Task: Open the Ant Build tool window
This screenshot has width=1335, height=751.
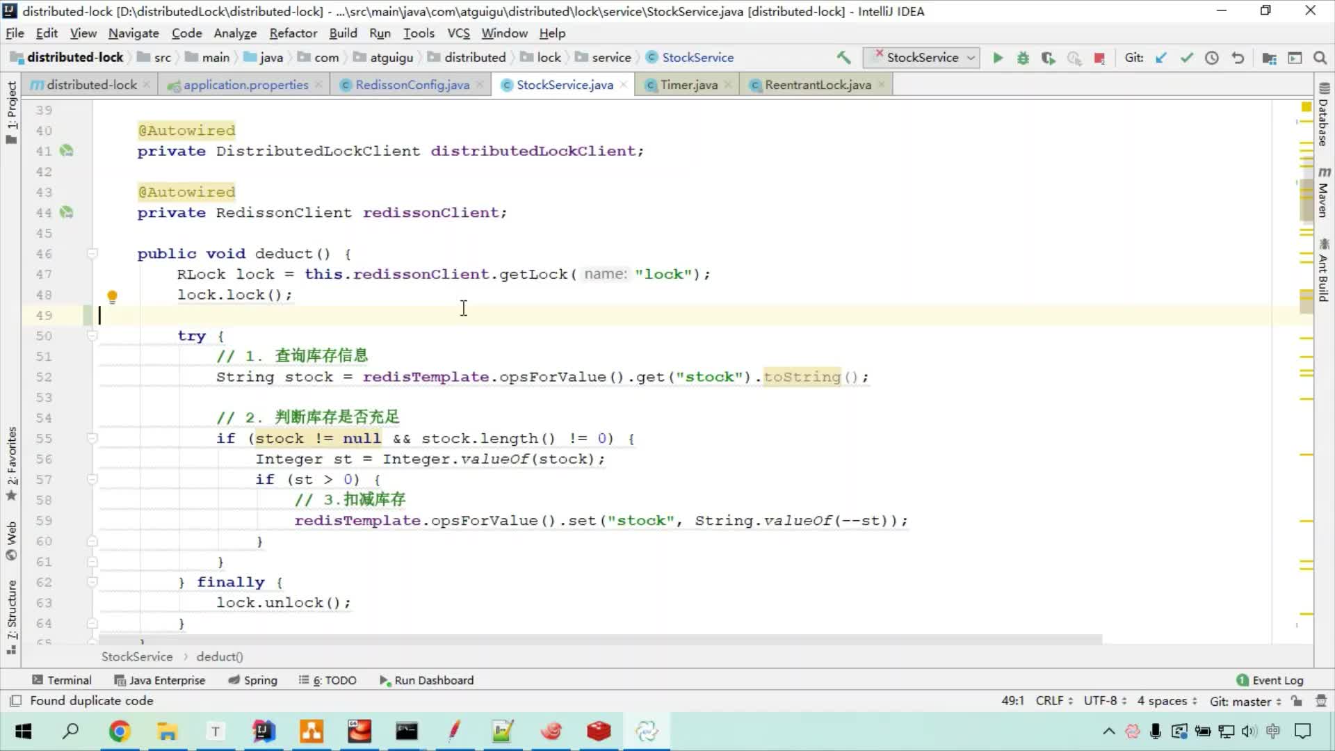Action: (x=1324, y=270)
